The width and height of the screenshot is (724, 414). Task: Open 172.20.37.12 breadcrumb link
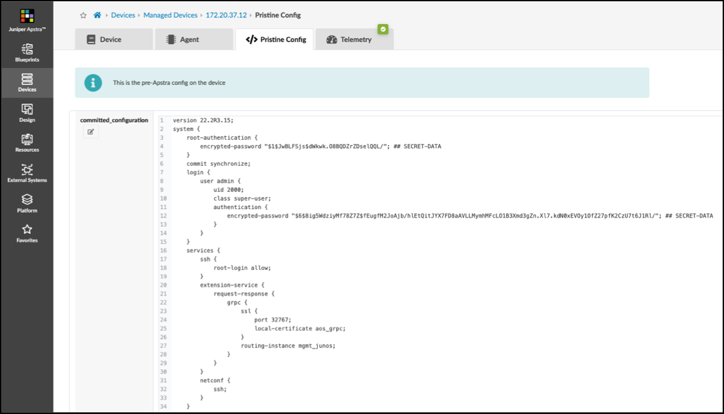[x=227, y=15]
